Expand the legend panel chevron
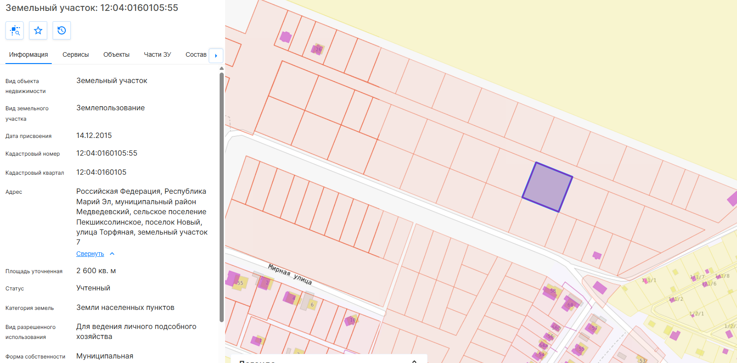 pos(414,361)
